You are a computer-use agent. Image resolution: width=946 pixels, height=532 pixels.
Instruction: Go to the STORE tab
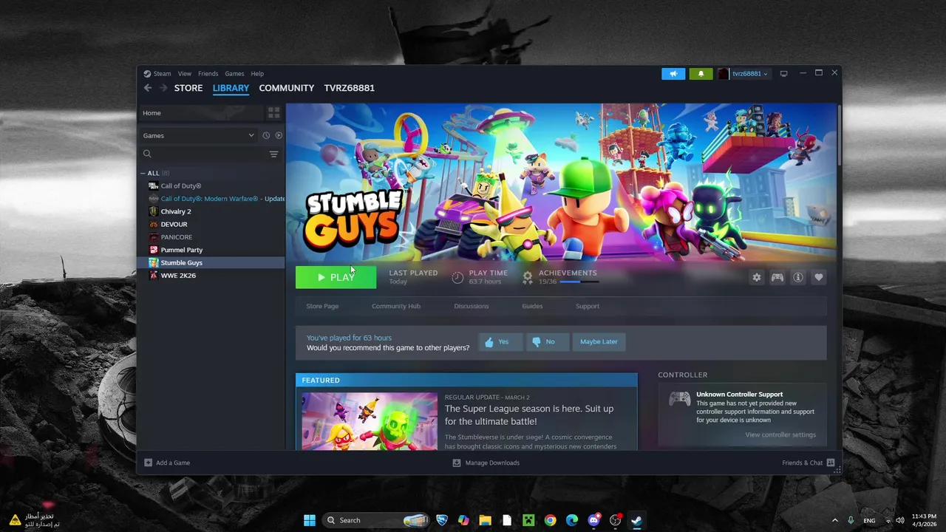(188, 88)
